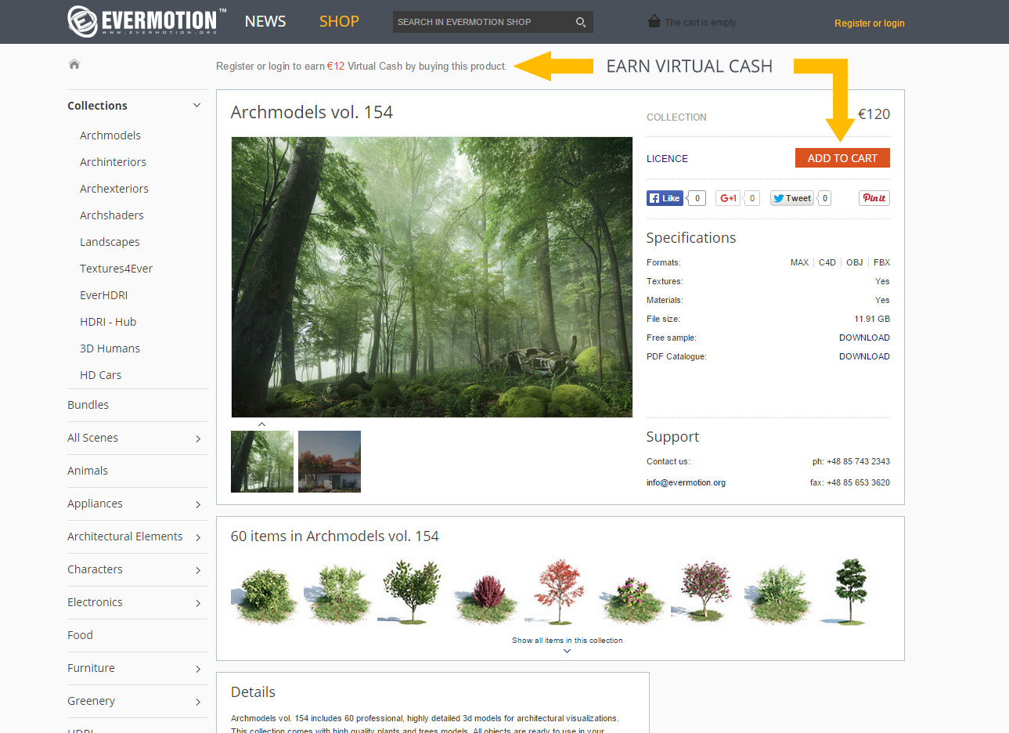This screenshot has height=733, width=1009.
Task: Open the NEWS menu item
Action: tap(265, 21)
